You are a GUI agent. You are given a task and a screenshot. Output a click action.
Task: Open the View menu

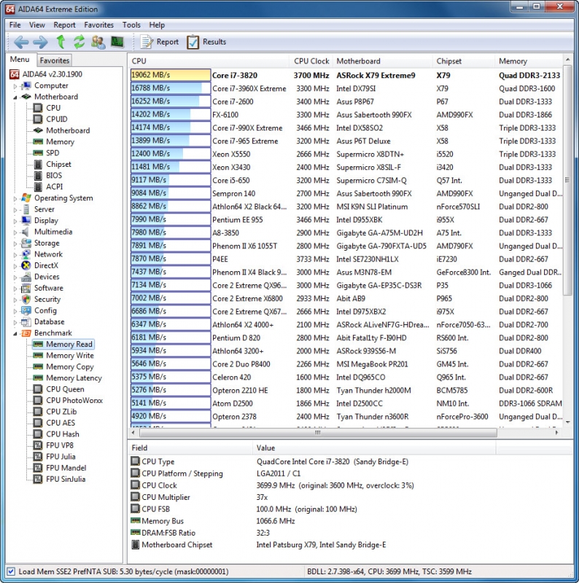pyautogui.click(x=37, y=25)
